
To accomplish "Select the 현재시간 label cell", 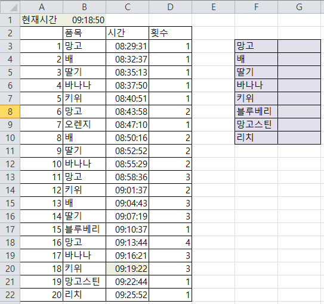I will click(42, 20).
